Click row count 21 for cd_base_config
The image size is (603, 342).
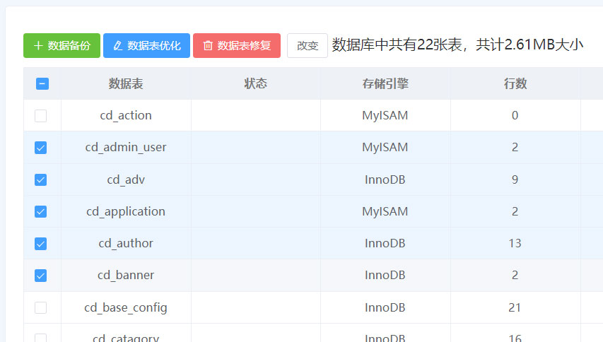(x=515, y=308)
